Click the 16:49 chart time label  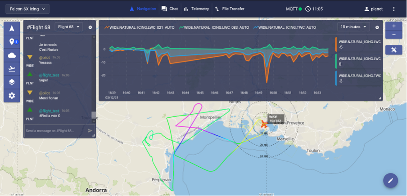(x=258, y=93)
